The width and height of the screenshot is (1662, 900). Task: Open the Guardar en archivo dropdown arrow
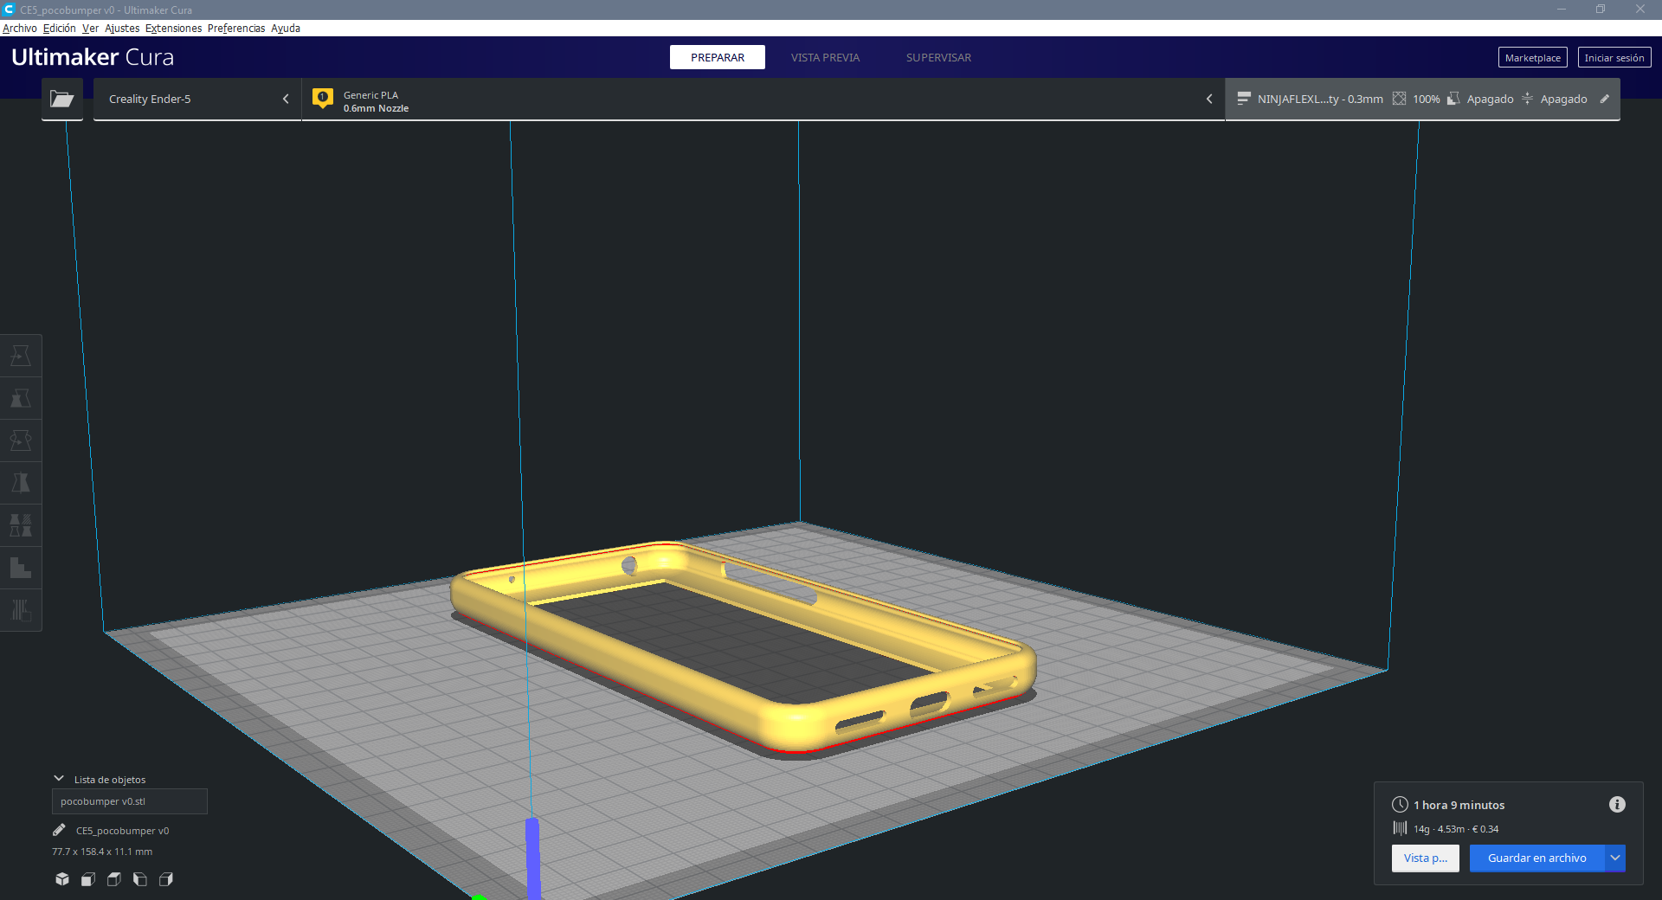click(1615, 858)
